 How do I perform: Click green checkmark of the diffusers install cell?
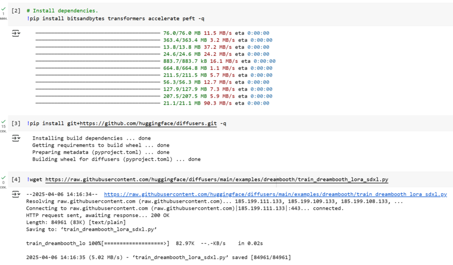click(x=4, y=122)
